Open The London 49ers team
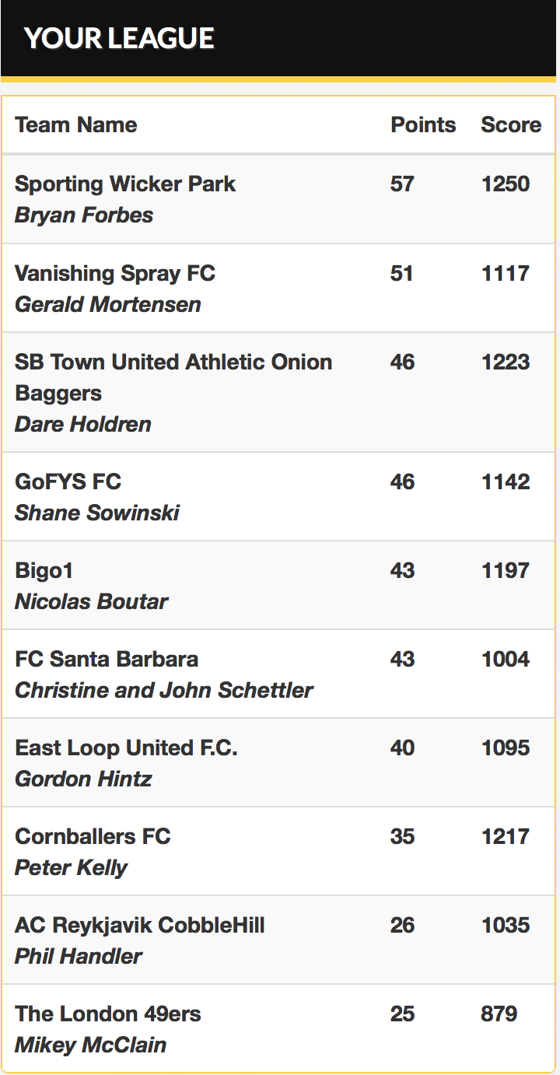 point(108,1014)
